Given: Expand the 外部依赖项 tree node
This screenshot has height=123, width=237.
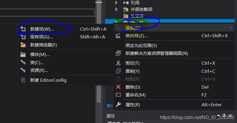Looking at the screenshot, I should [116, 10].
